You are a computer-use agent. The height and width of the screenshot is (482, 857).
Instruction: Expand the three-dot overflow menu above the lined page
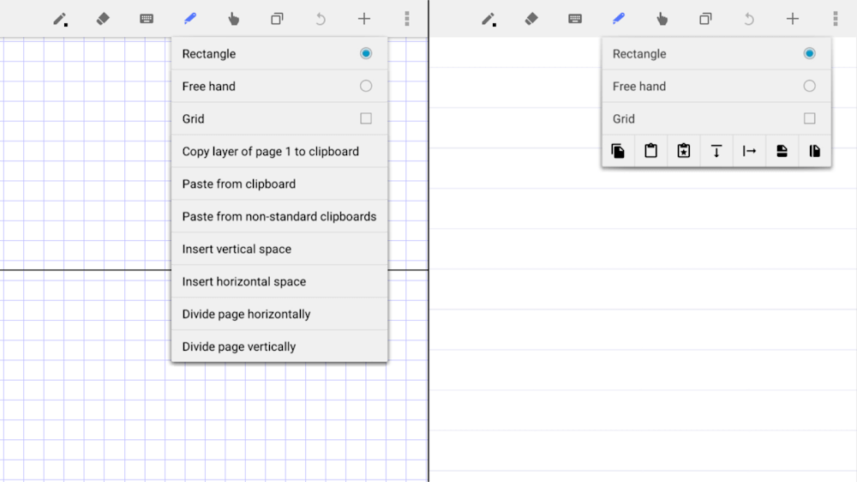point(836,19)
